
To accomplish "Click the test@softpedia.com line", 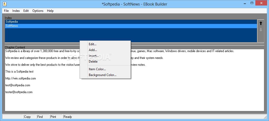I will [18, 85].
